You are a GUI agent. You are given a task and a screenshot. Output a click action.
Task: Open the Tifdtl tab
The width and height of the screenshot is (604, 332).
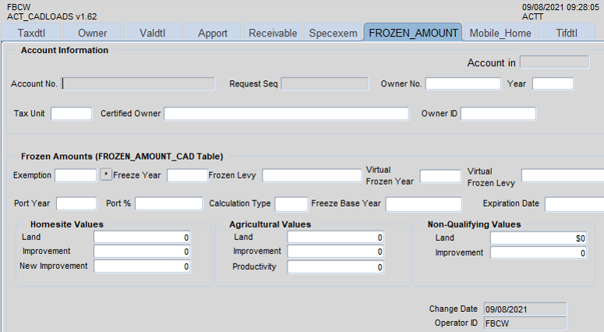pos(567,33)
